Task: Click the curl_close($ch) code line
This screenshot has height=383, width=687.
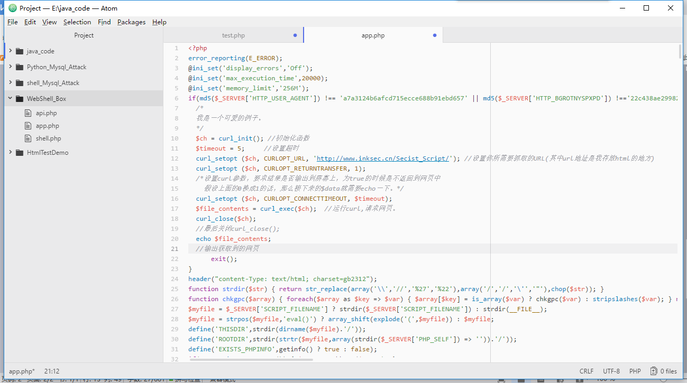Action: pos(226,219)
